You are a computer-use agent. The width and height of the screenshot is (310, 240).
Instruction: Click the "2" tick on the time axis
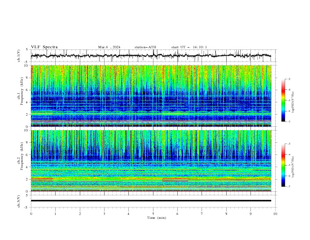[x=80, y=214]
